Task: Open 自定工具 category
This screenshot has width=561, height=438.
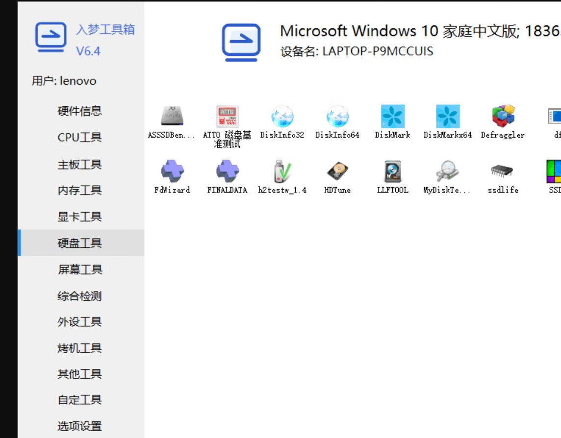Action: click(79, 400)
